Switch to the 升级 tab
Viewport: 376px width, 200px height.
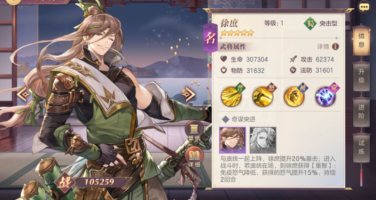(x=361, y=76)
